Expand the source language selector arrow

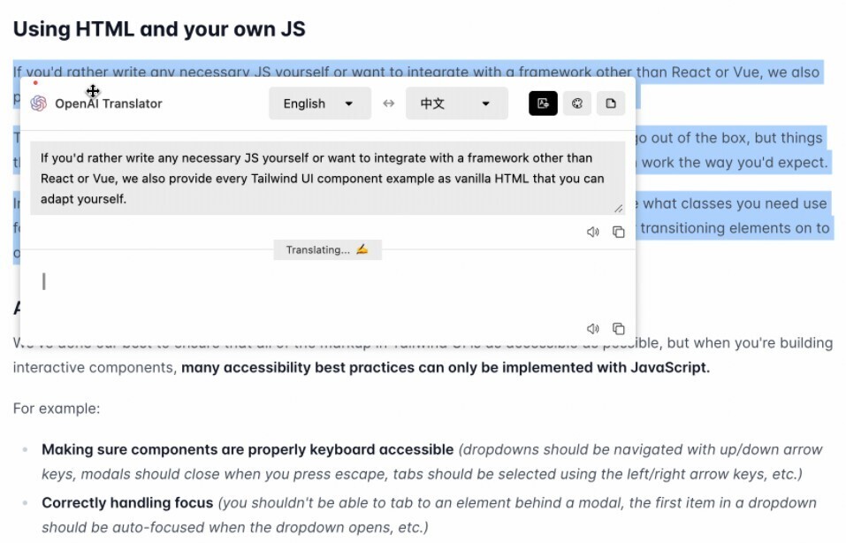pos(348,103)
